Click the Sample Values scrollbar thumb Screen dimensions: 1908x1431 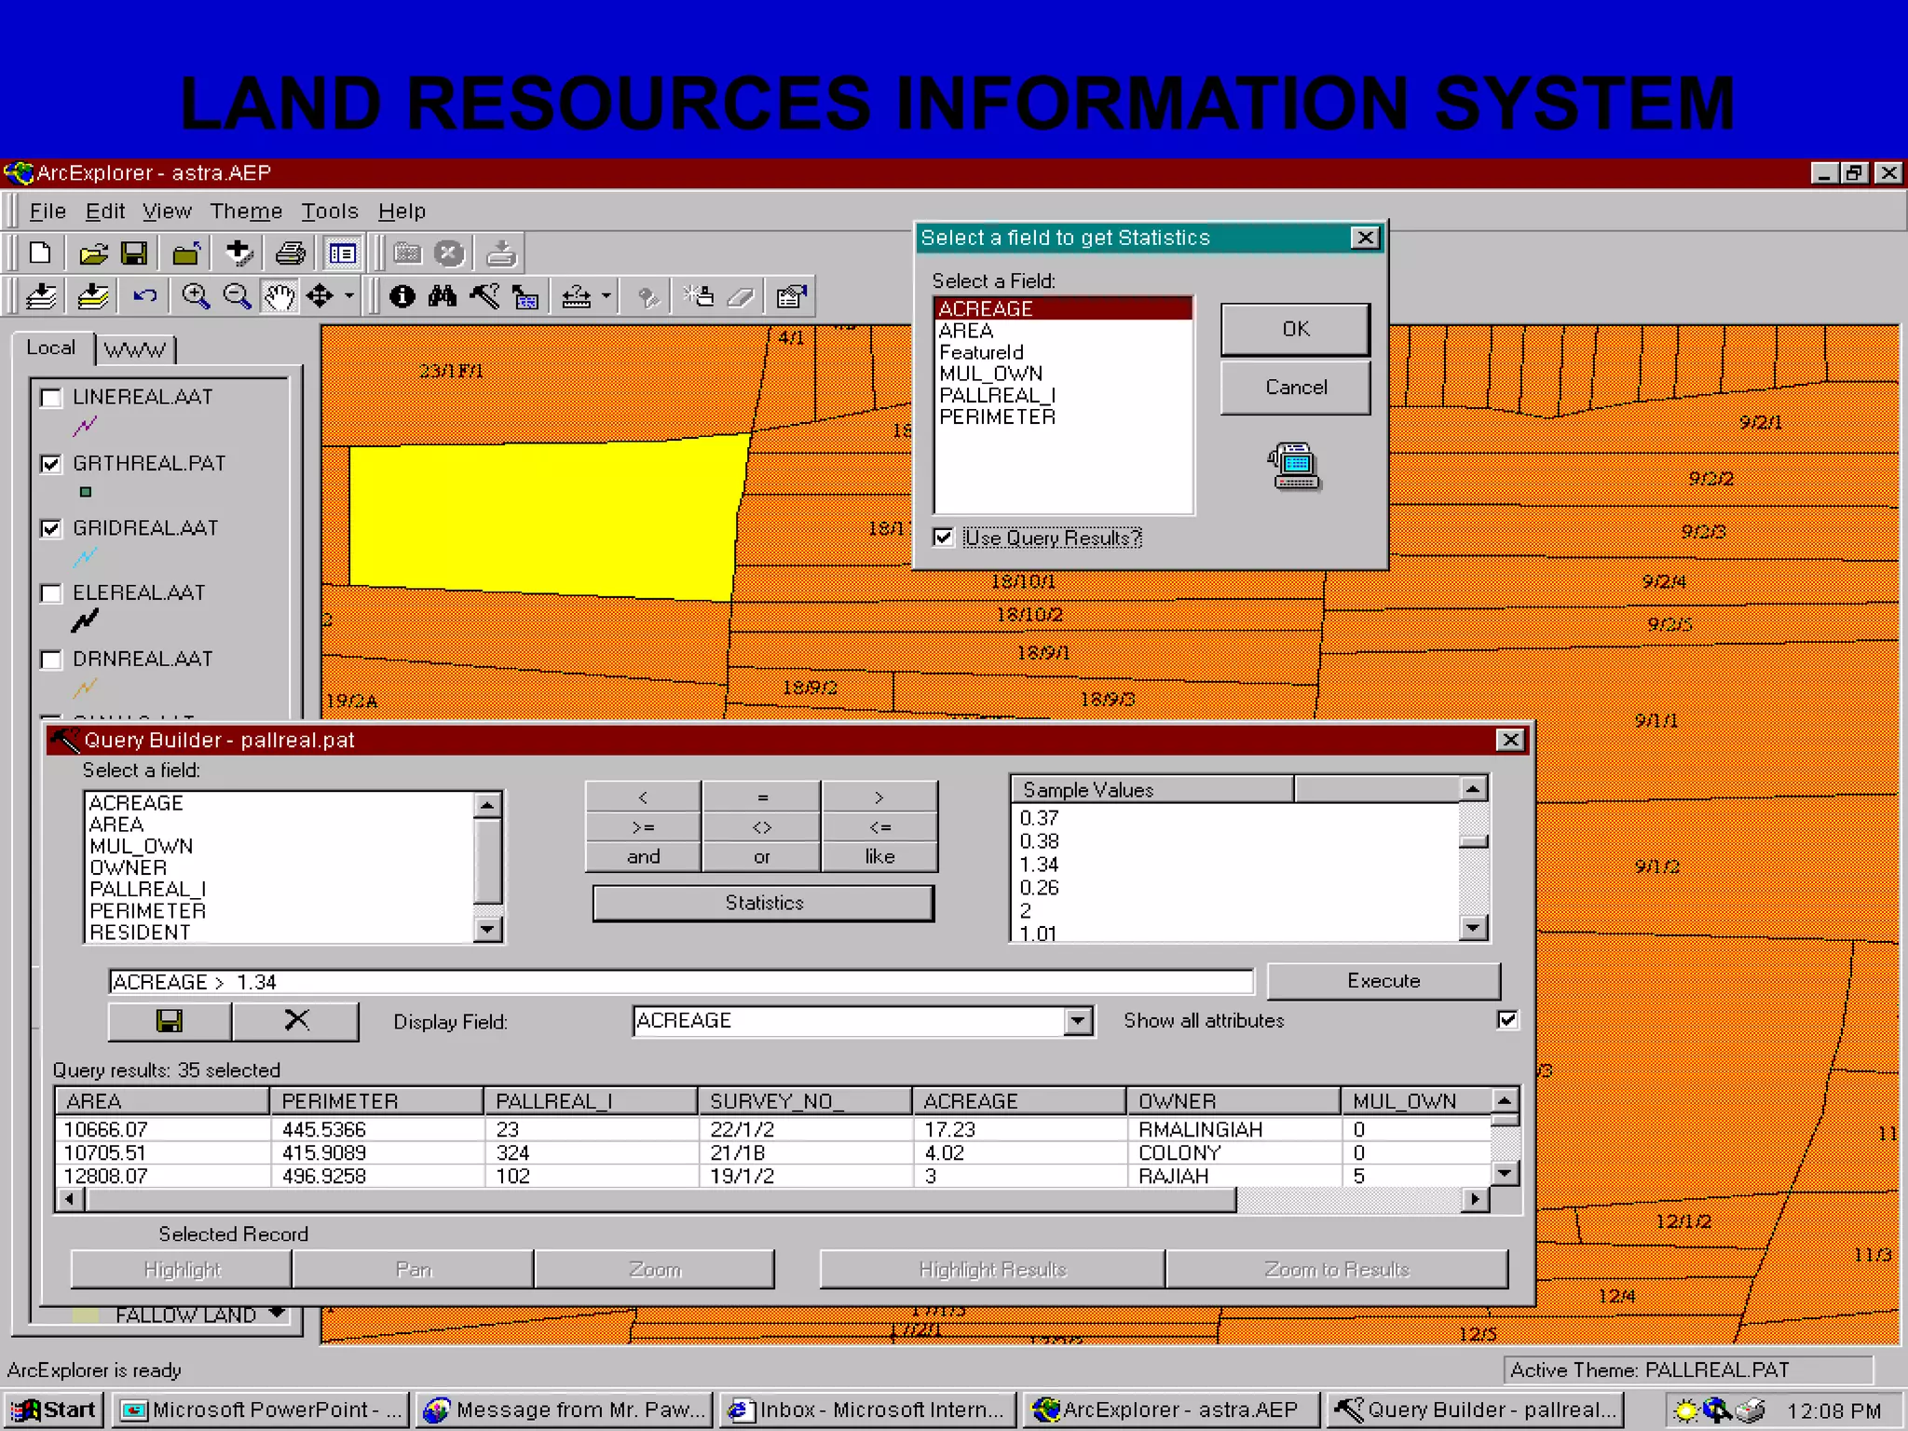point(1473,841)
